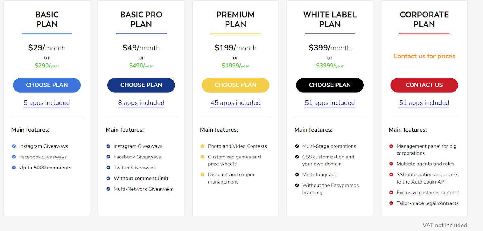The width and height of the screenshot is (483, 231).
Task: Click the icon next to Discount and coupon management
Action: pos(202,174)
